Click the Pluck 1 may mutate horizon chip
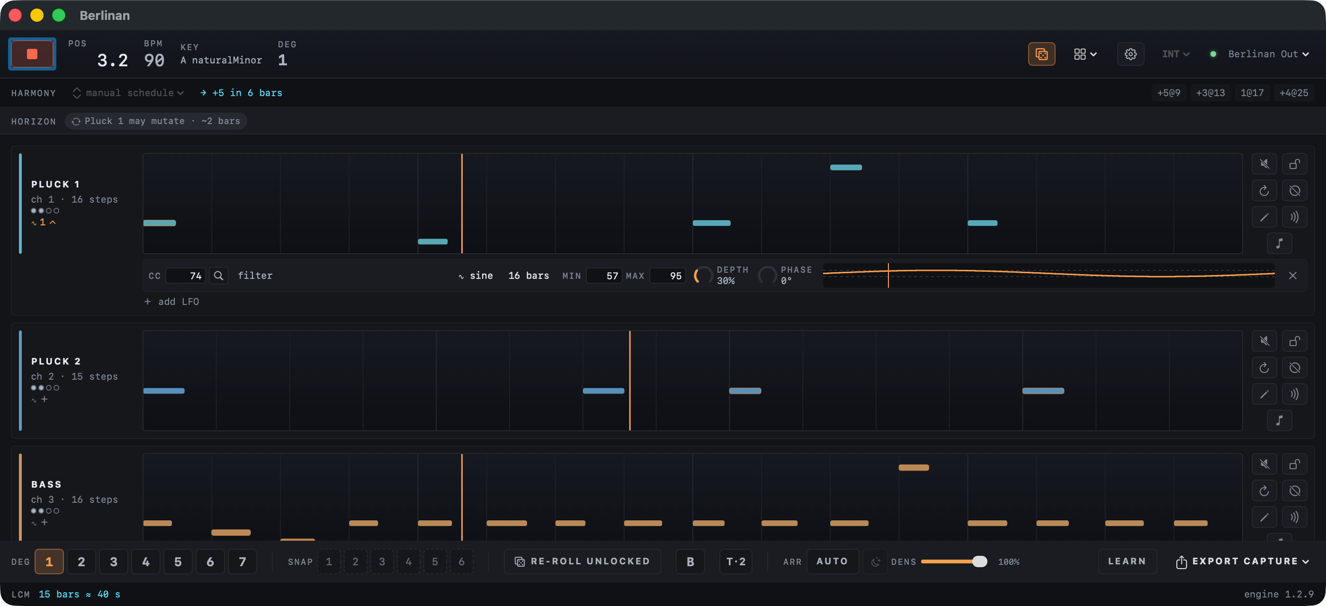The image size is (1326, 606). pyautogui.click(x=156, y=121)
